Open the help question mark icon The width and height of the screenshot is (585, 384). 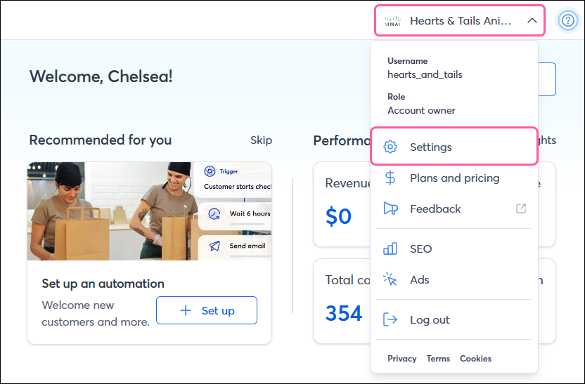point(568,20)
